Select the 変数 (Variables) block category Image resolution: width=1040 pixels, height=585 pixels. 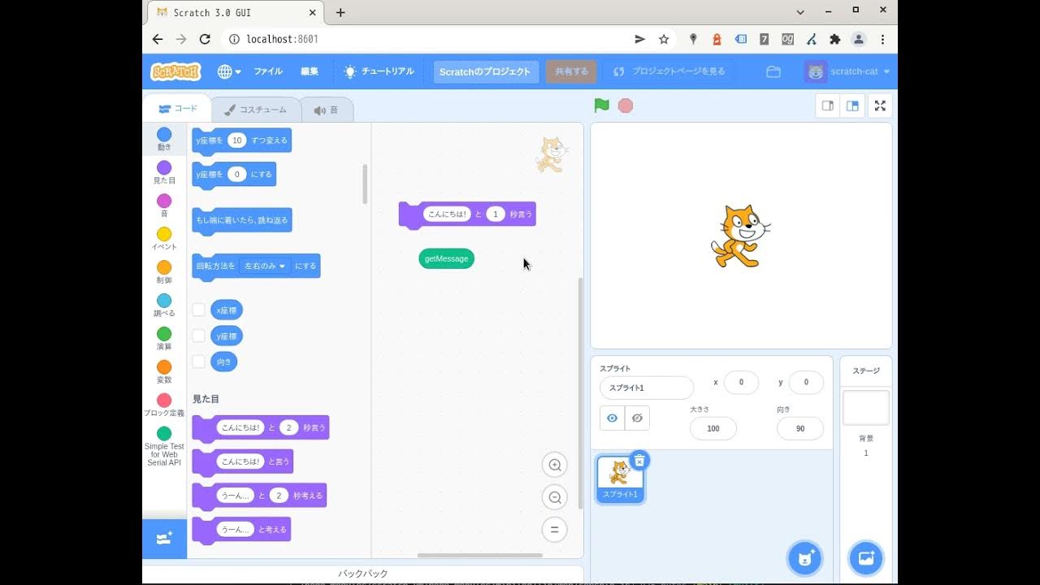pos(164,372)
